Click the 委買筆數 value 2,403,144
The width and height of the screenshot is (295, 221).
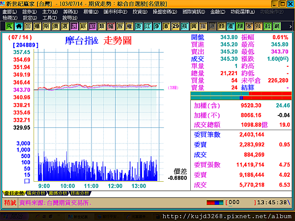[x=252, y=135]
